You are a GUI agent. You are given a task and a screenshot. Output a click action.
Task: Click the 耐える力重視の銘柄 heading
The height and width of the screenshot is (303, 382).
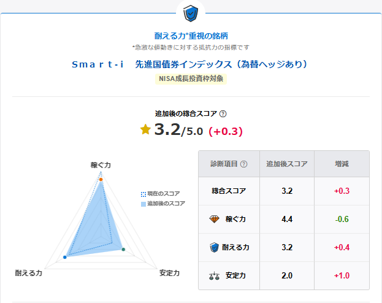pyautogui.click(x=191, y=36)
